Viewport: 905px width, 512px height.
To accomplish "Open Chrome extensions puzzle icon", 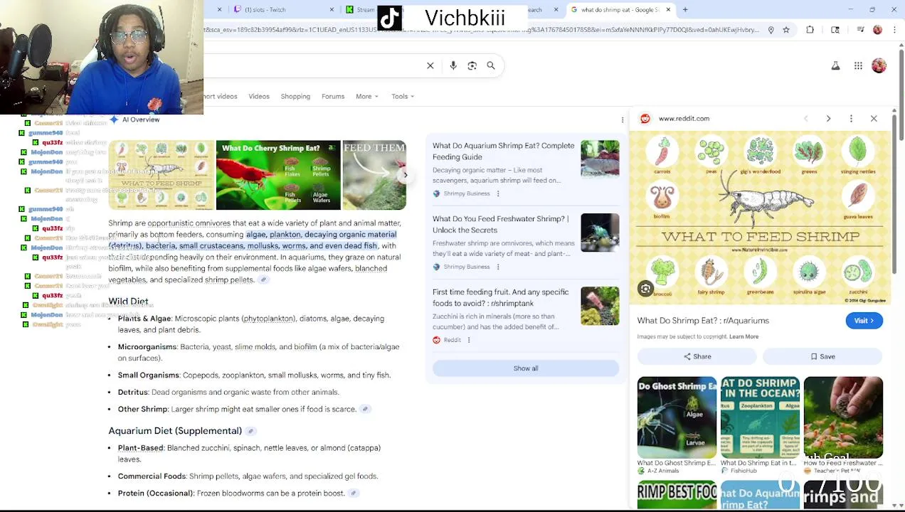I will pos(810,30).
